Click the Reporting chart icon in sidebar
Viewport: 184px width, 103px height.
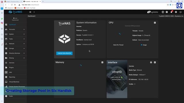[6, 77]
